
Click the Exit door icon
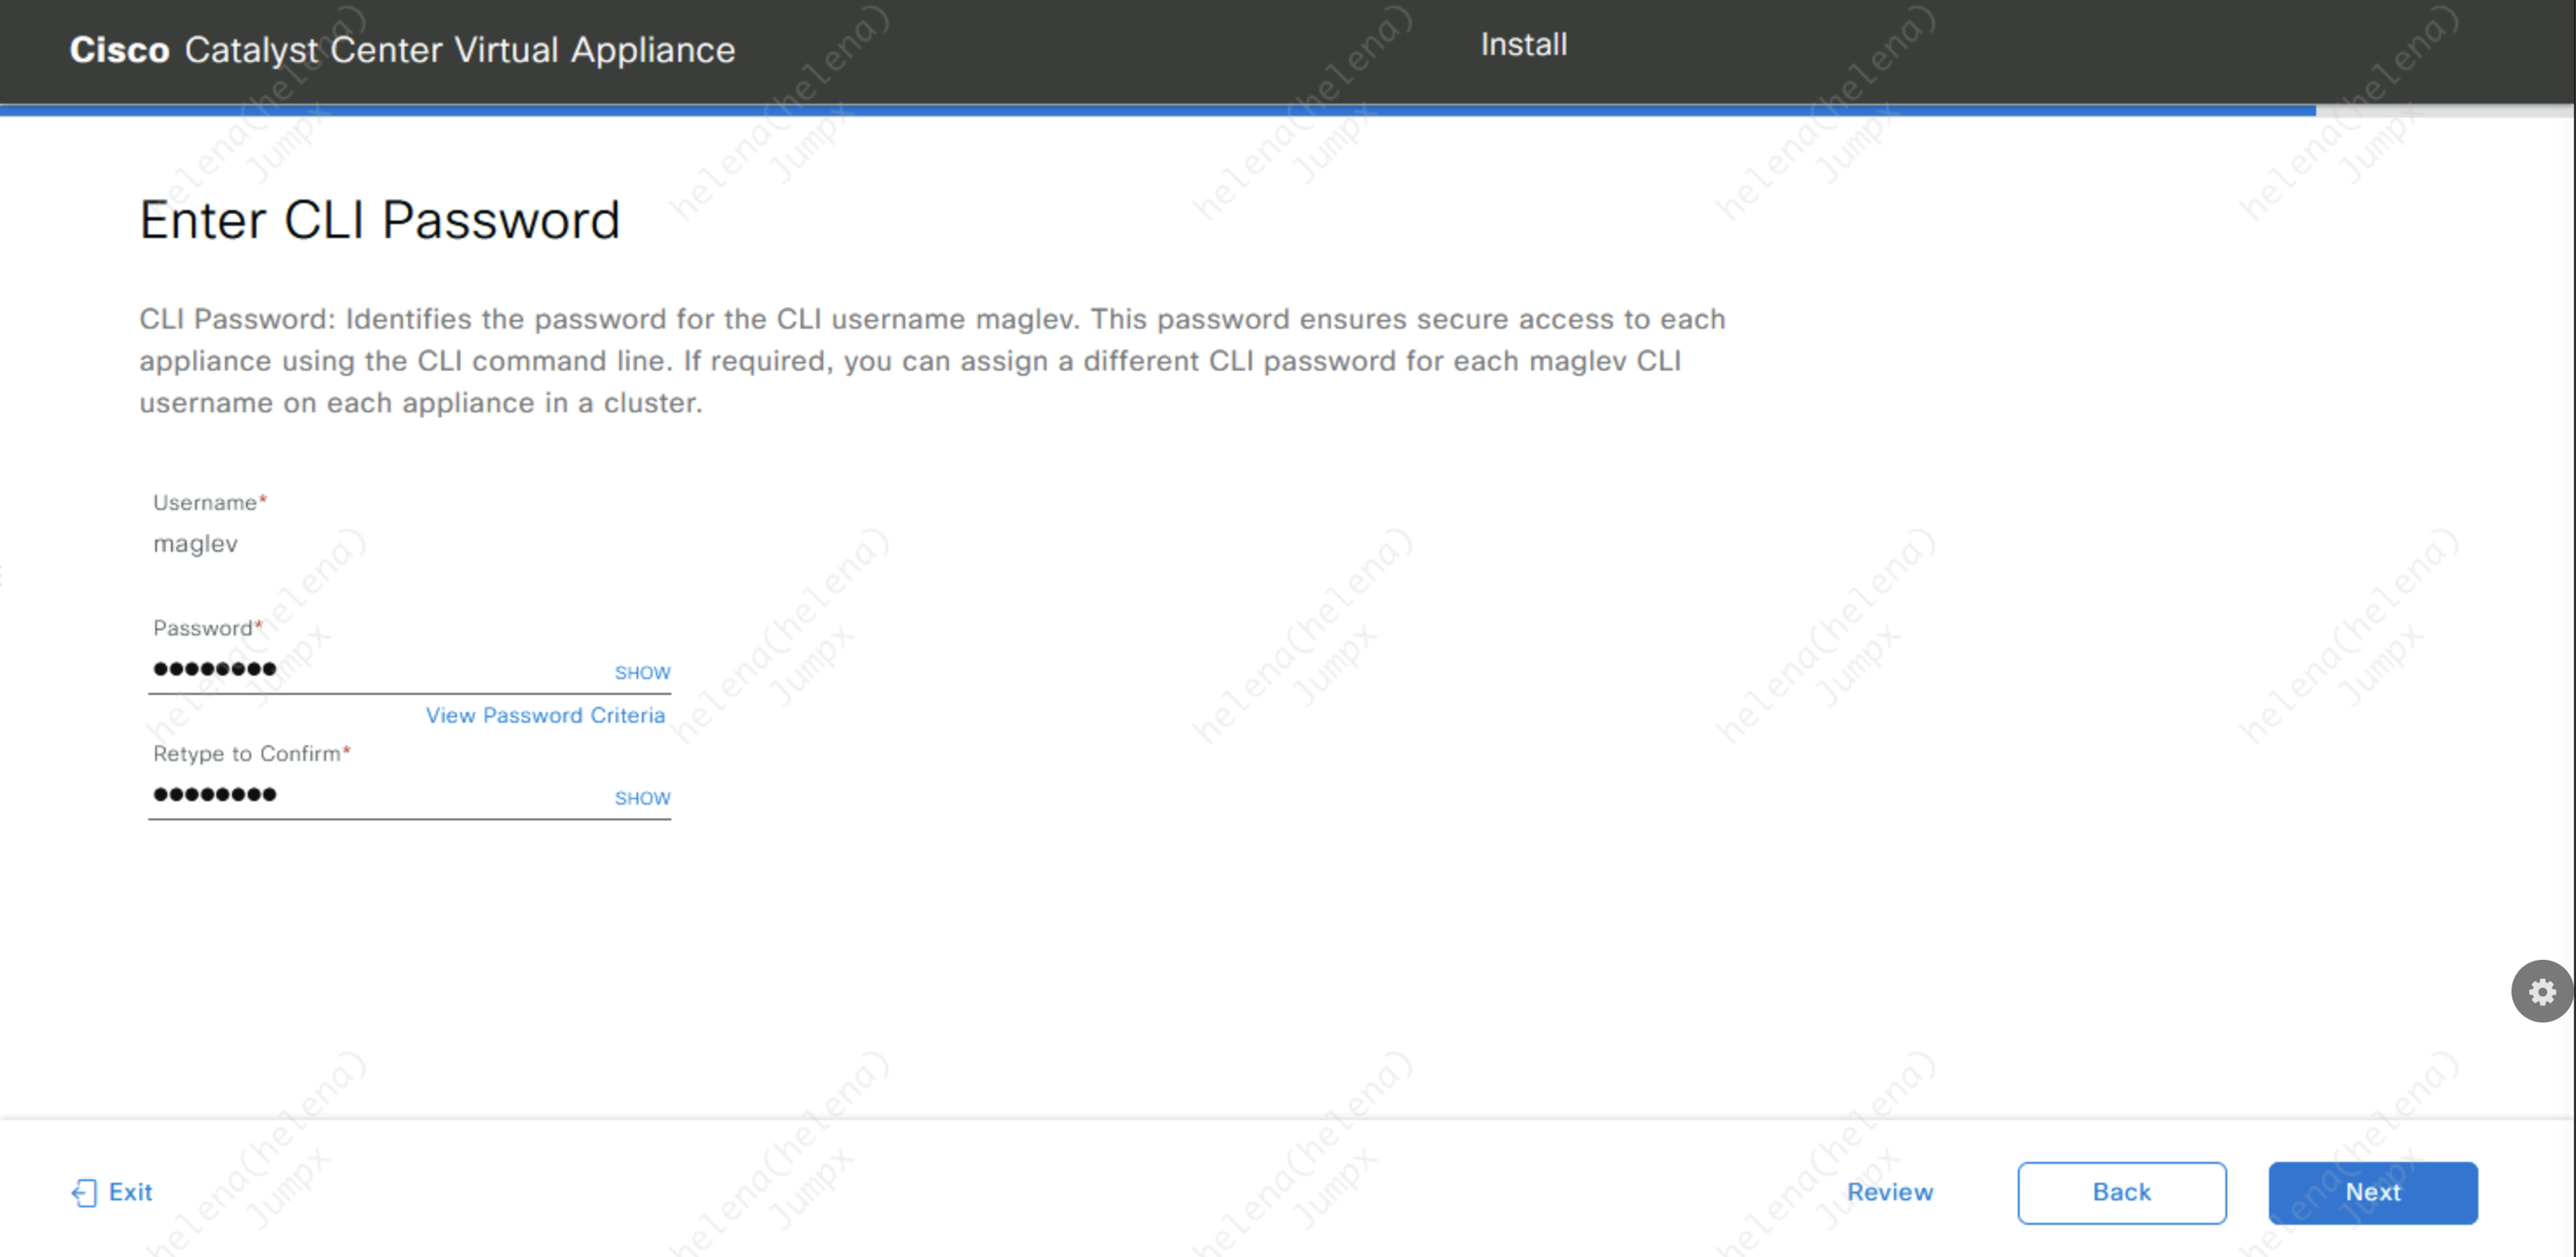coord(84,1192)
